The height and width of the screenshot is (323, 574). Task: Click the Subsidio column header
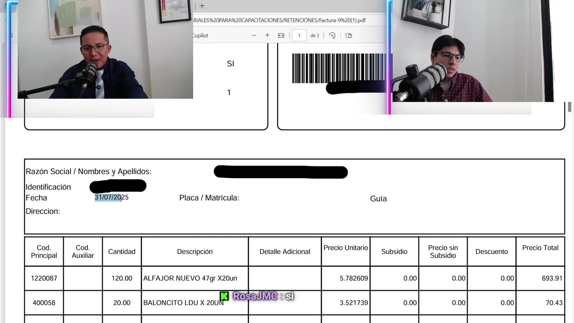(394, 252)
